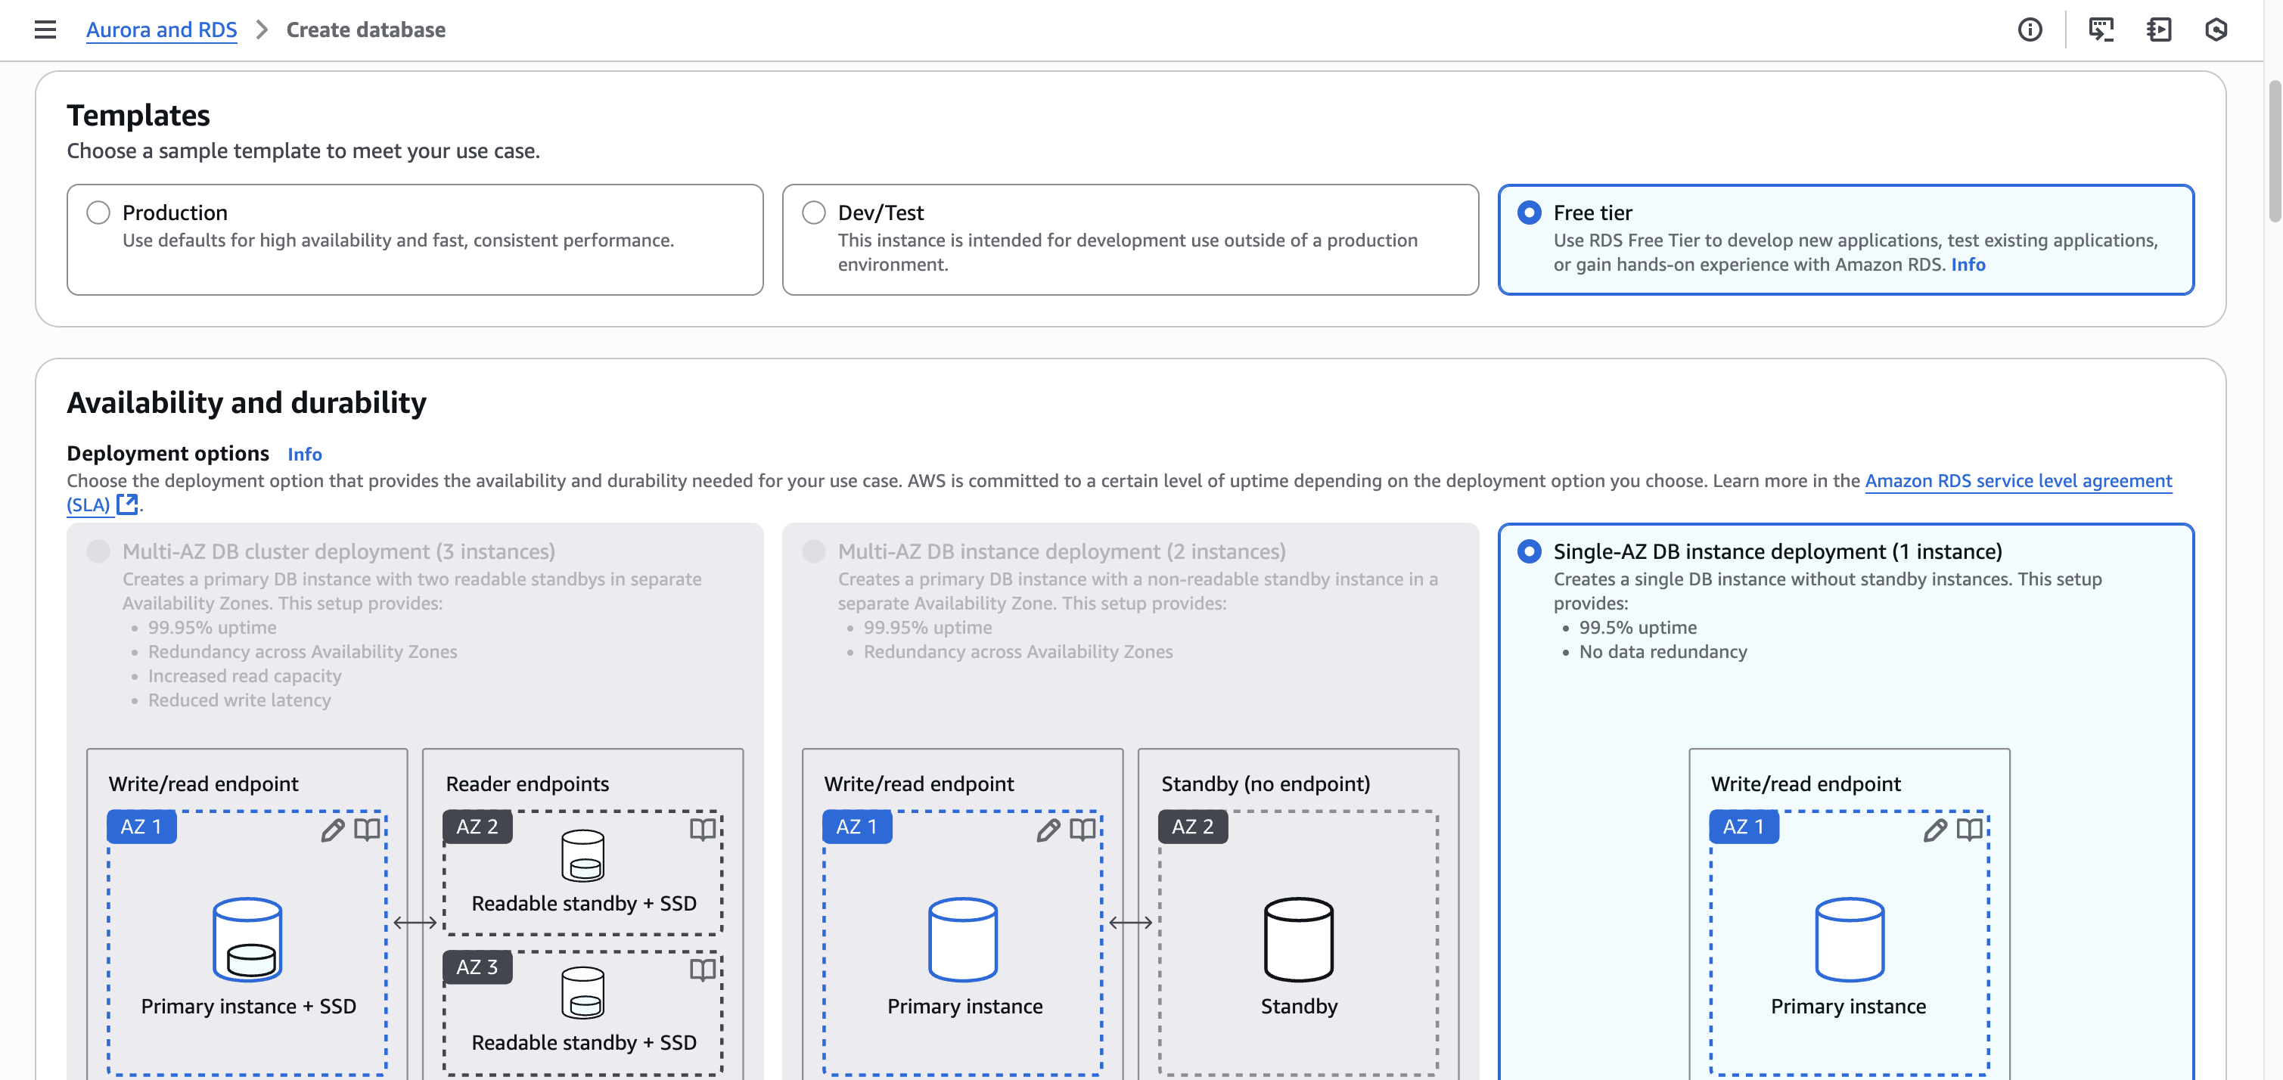
Task: Select Single-AZ DB instance deployment option
Action: coord(1529,551)
